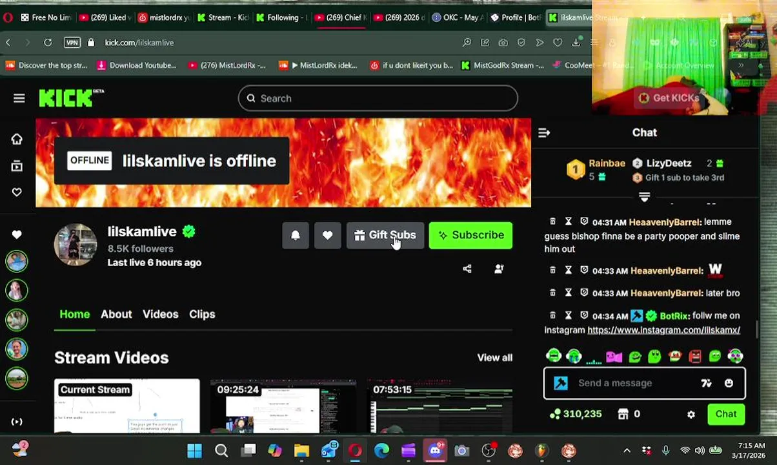Open the Kick hamburger menu
The height and width of the screenshot is (465, 777).
[19, 98]
